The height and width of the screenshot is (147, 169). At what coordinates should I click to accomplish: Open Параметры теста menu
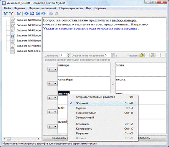click(x=71, y=8)
